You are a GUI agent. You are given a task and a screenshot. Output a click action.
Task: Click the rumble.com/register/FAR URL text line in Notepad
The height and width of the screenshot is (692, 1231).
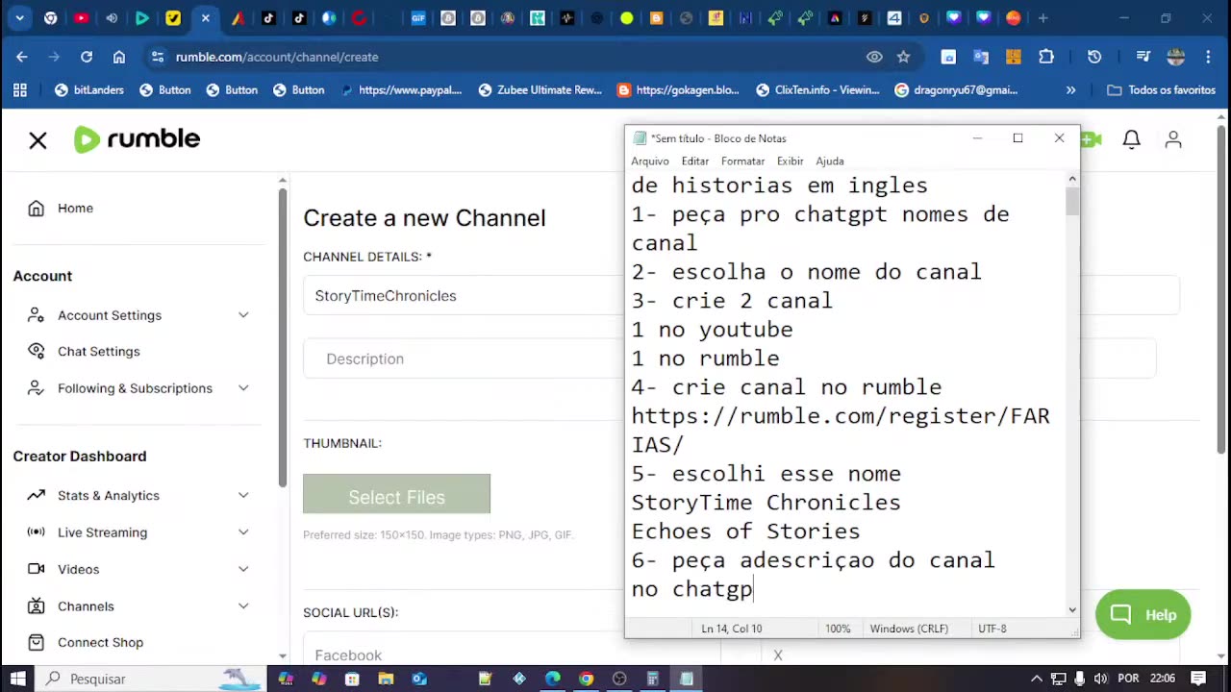(x=841, y=416)
